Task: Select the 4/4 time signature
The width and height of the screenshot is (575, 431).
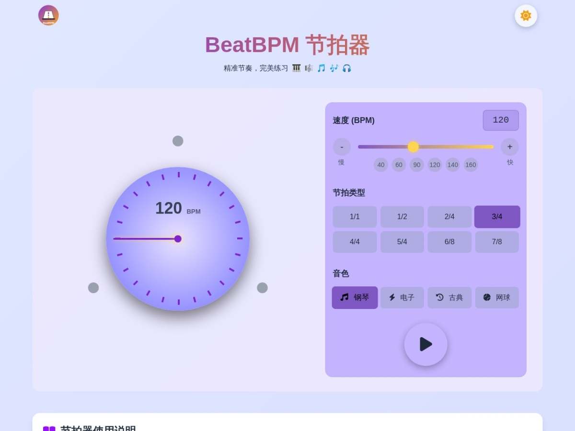Action: pos(355,242)
